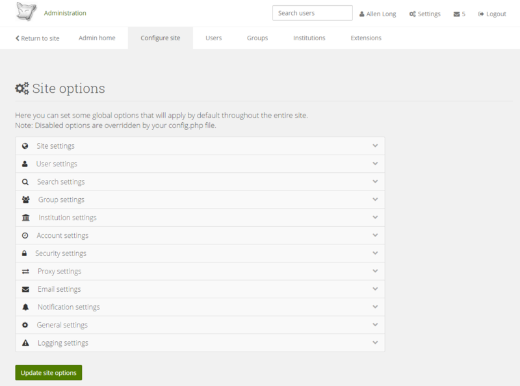
Task: Expand Institution settings with its chevron
Action: coord(375,217)
